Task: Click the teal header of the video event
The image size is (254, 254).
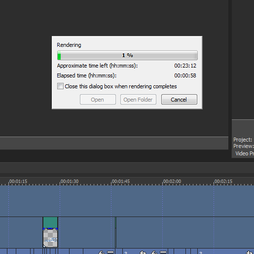Action: click(50, 222)
